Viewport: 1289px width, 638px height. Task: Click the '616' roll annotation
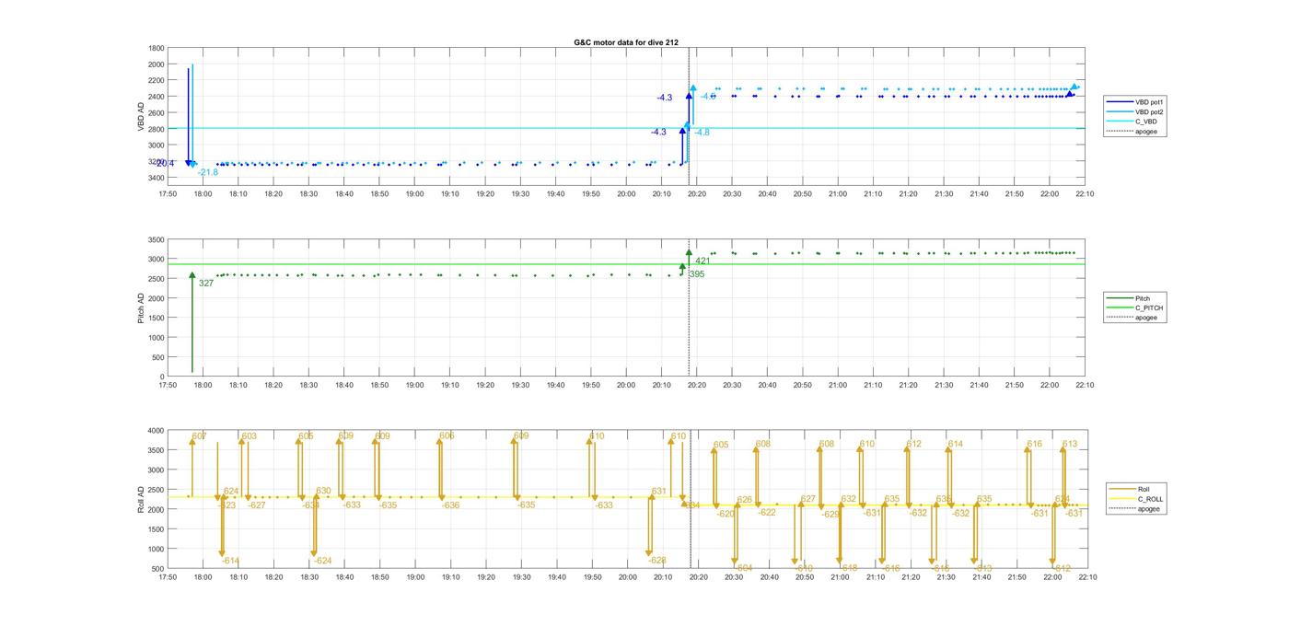coord(1035,445)
